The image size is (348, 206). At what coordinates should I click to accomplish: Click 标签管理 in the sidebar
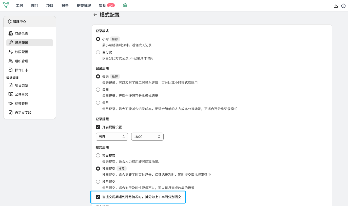[21, 104]
